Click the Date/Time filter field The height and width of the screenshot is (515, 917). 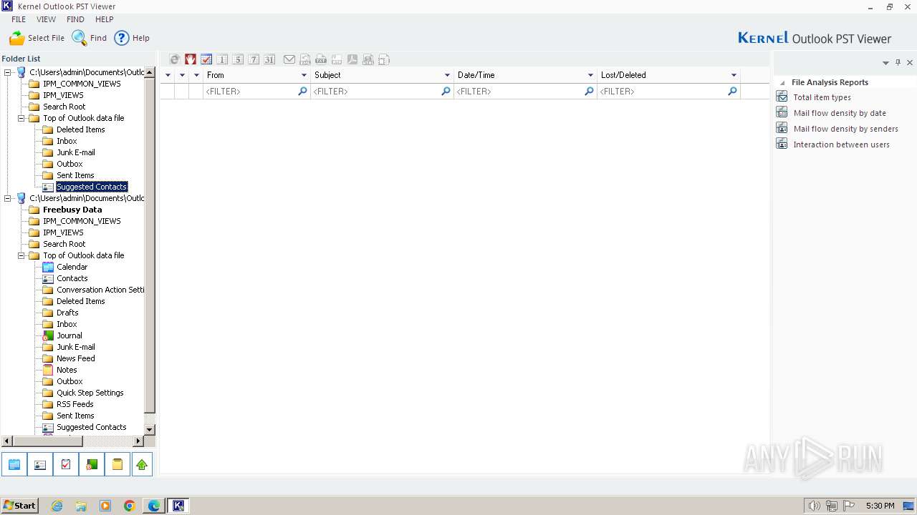(x=525, y=92)
